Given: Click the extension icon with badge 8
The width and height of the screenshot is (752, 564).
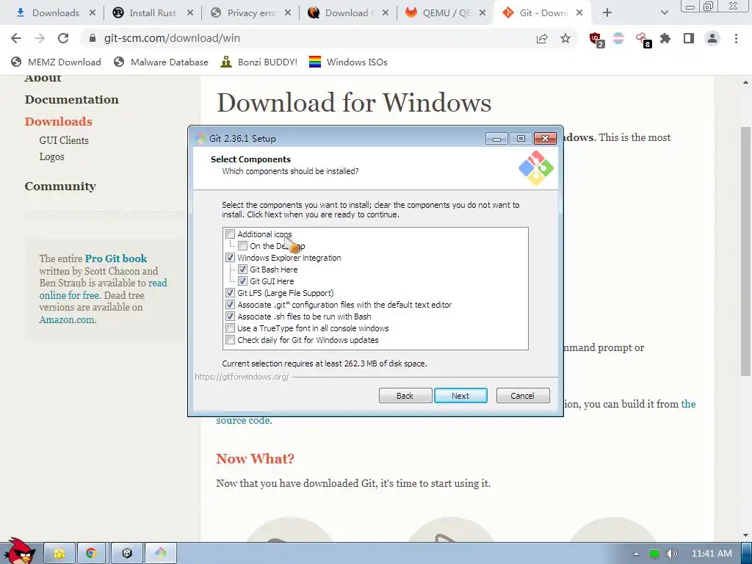Looking at the screenshot, I should pos(642,40).
